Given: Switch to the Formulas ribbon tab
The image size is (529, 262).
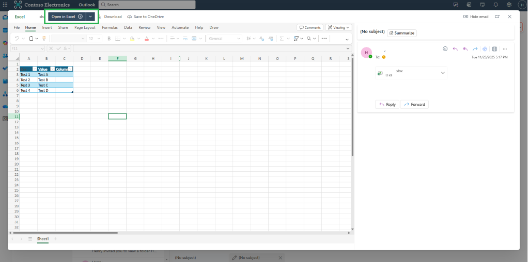Looking at the screenshot, I should tap(110, 28).
